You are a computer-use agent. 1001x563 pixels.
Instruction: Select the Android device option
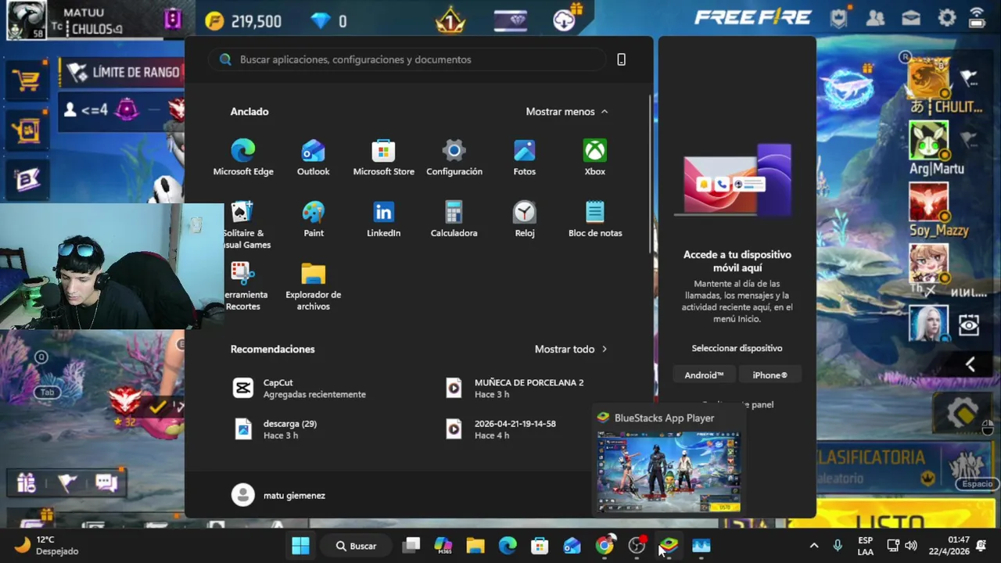pyautogui.click(x=704, y=375)
